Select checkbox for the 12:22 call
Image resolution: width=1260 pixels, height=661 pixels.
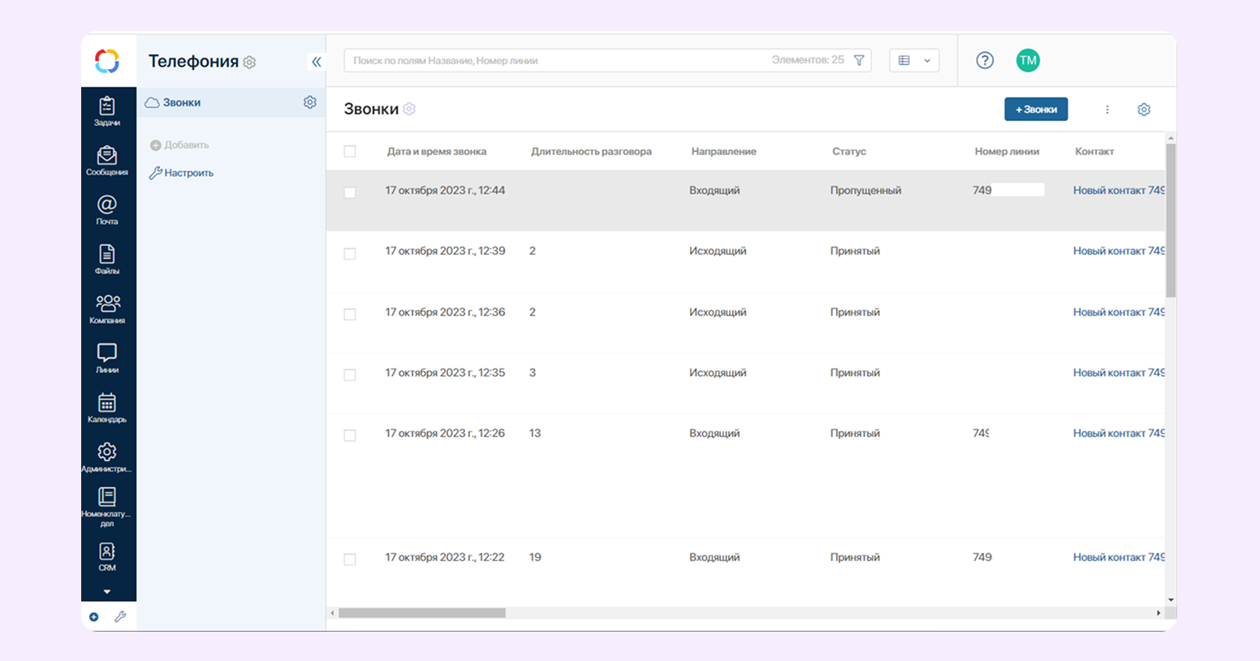pos(350,559)
